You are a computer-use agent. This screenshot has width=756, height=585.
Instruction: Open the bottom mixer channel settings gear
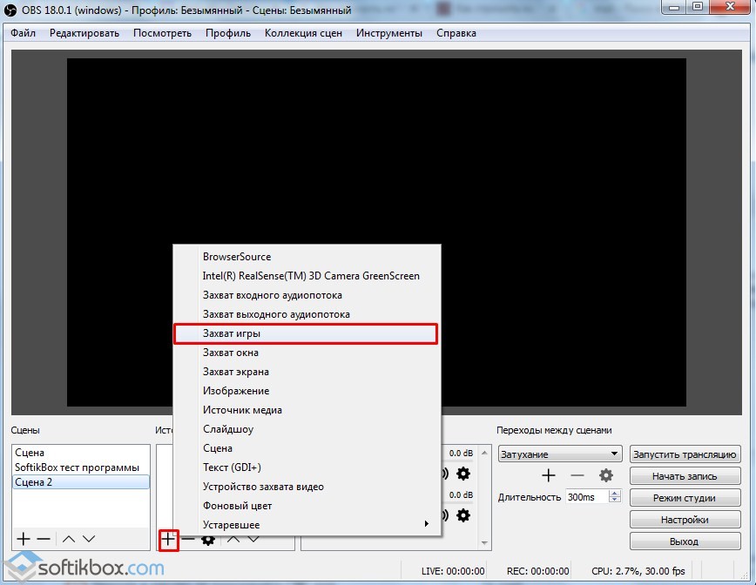463,515
